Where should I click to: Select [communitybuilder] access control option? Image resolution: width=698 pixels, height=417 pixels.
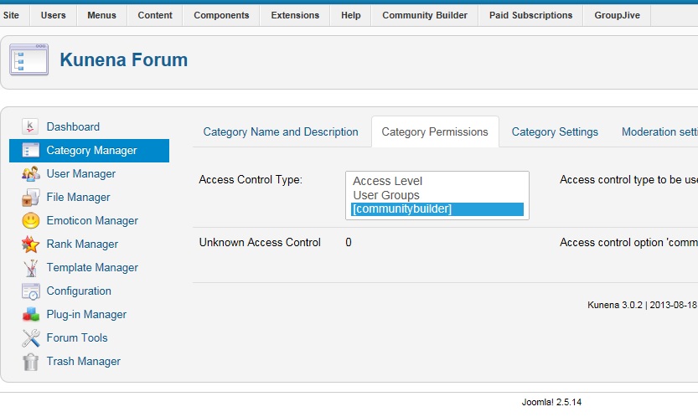click(437, 209)
